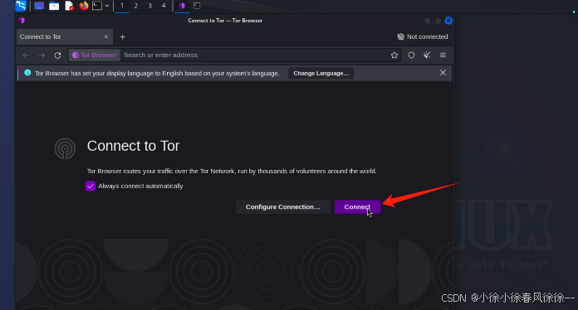Open a new tab with plus button
578x310 pixels.
pos(123,36)
